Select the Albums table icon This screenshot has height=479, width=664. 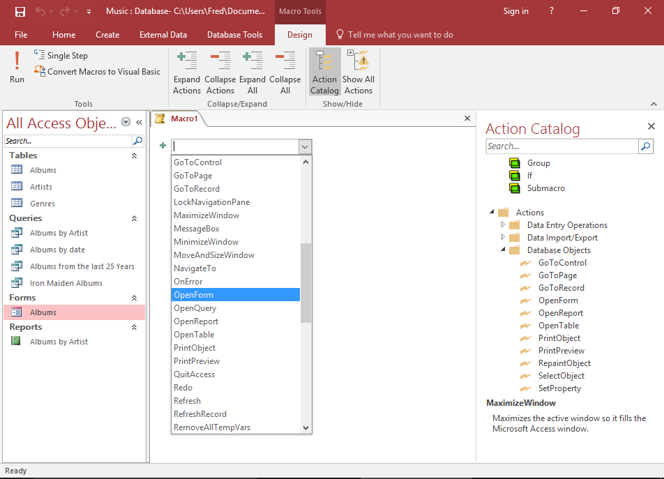[17, 169]
